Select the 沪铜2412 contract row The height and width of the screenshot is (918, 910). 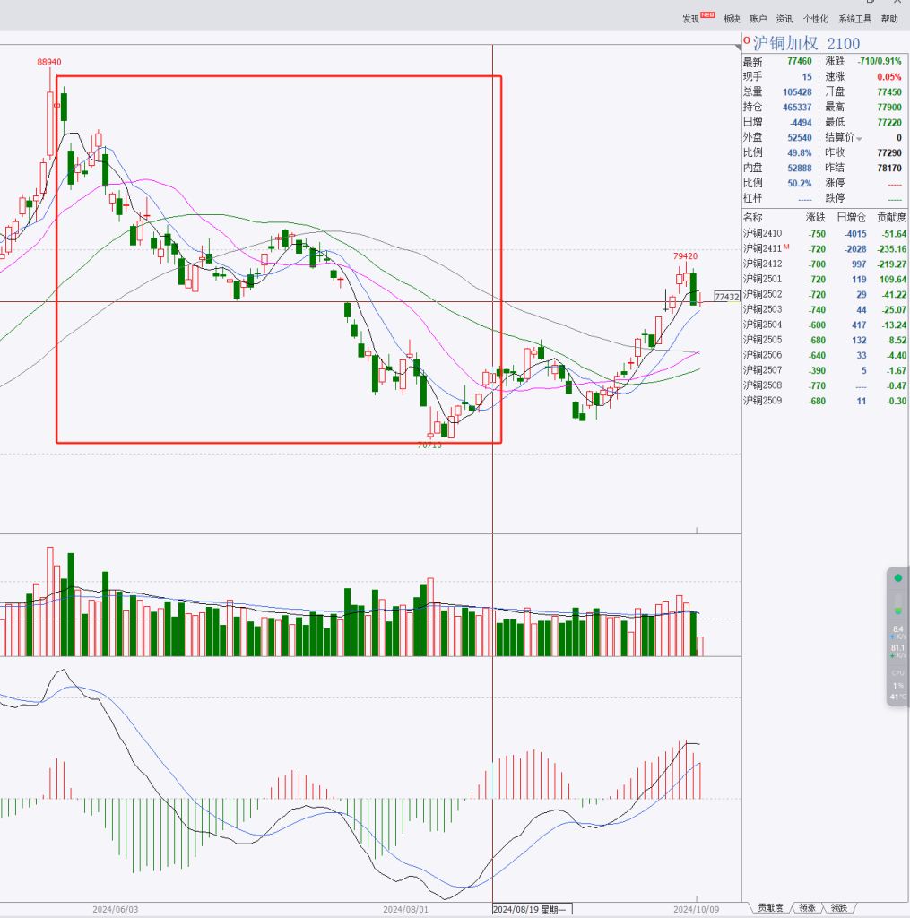[x=762, y=264]
